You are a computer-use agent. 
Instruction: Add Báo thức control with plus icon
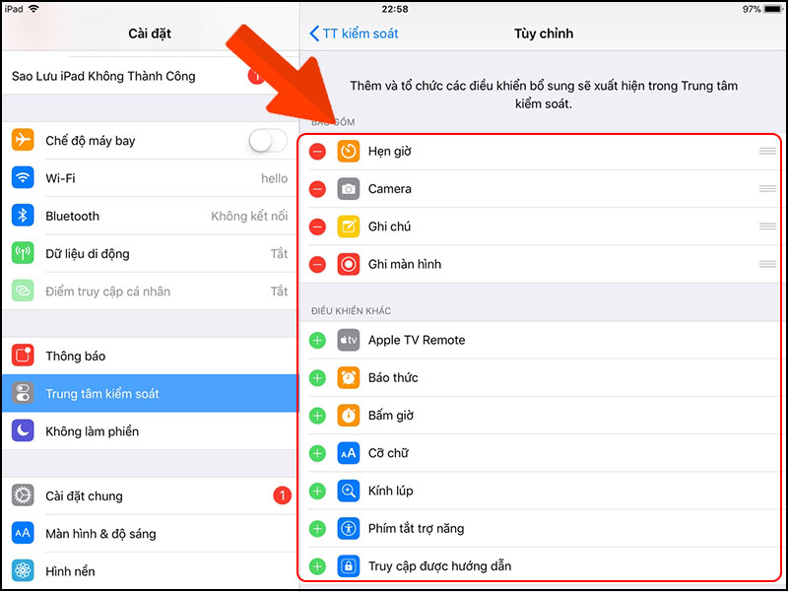click(317, 378)
